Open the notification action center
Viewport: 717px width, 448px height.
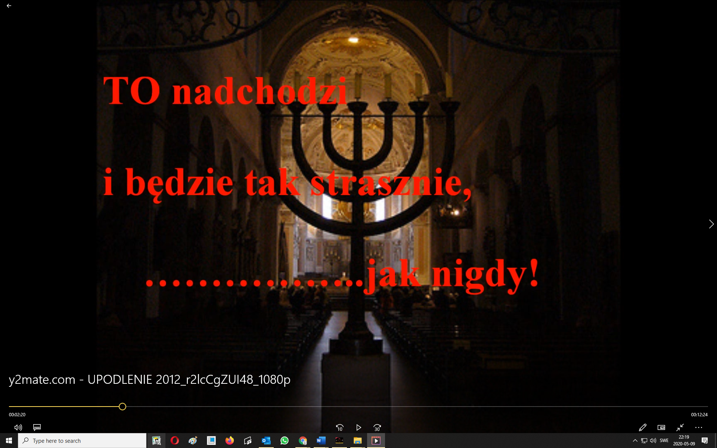[x=705, y=441]
